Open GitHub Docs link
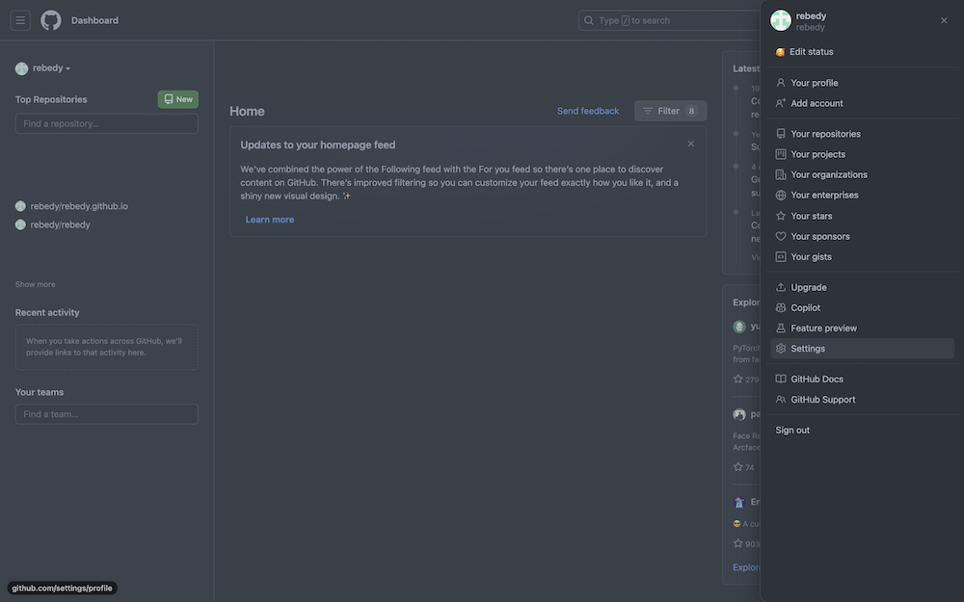The height and width of the screenshot is (602, 964). (x=862, y=379)
